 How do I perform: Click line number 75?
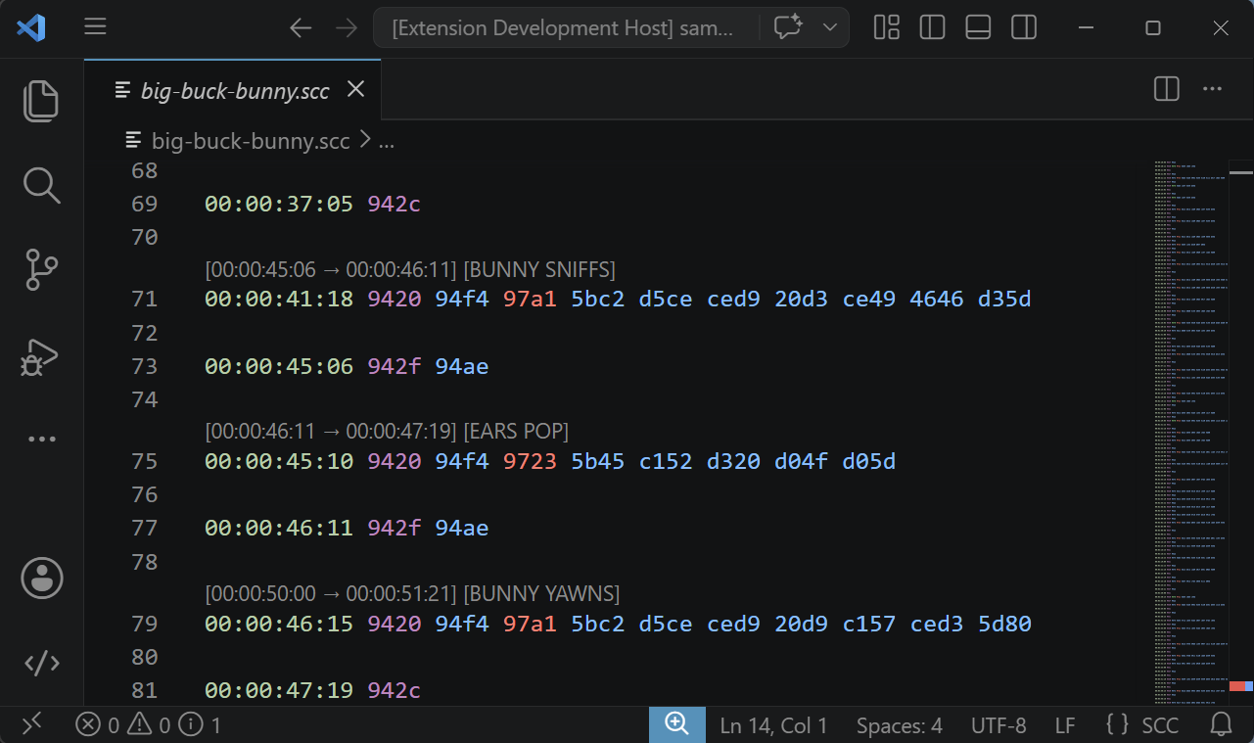point(144,461)
